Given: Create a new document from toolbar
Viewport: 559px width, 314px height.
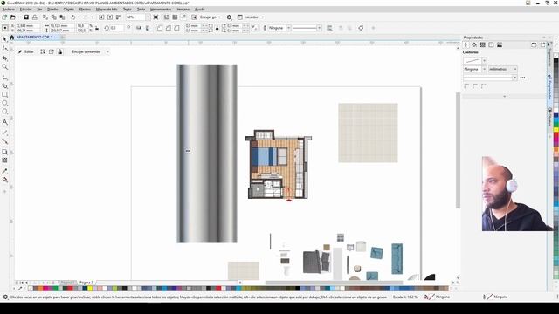Looking at the screenshot, I should pos(4,17).
